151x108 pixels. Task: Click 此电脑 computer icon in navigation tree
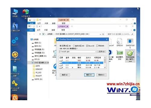pyautogui.click(x=32, y=39)
